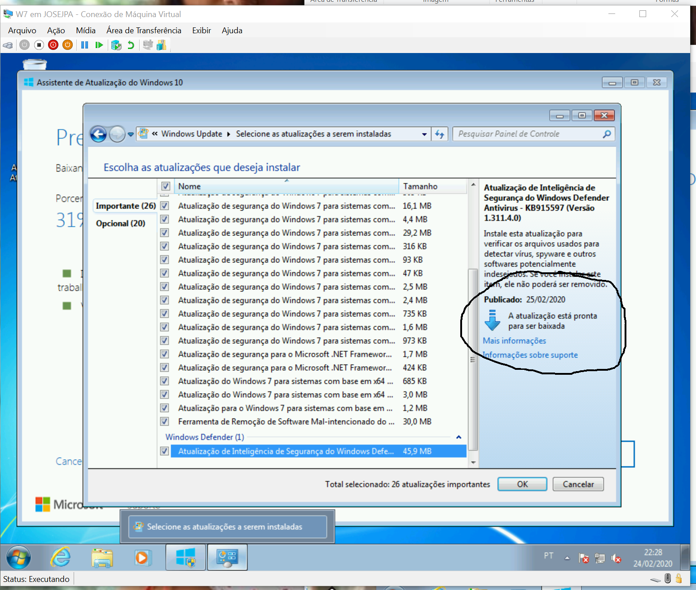Open Internet Explorer from the taskbar
This screenshot has width=696, height=590.
(60, 558)
